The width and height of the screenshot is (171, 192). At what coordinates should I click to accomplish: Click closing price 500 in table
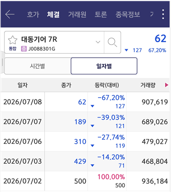coord(80,181)
